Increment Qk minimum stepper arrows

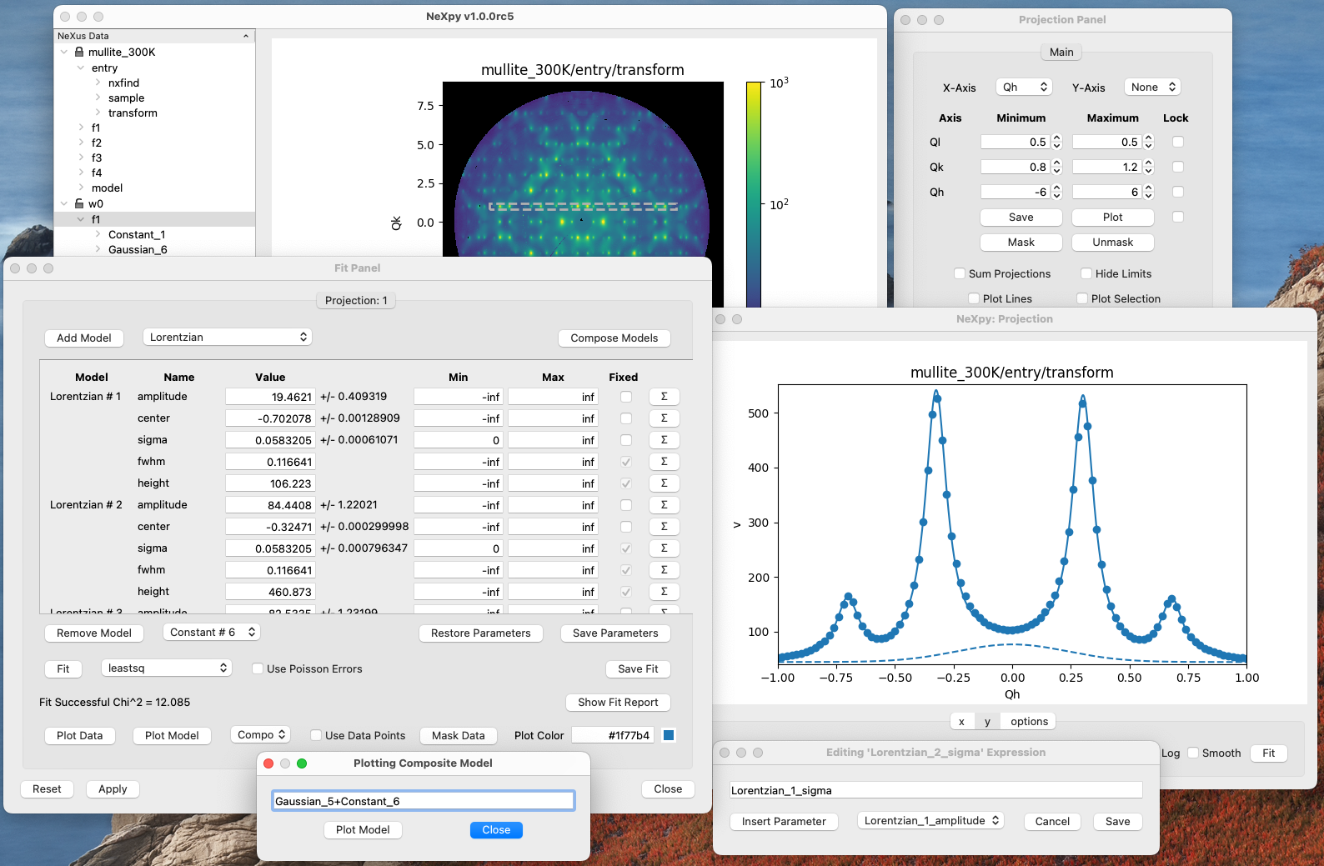point(1057,163)
